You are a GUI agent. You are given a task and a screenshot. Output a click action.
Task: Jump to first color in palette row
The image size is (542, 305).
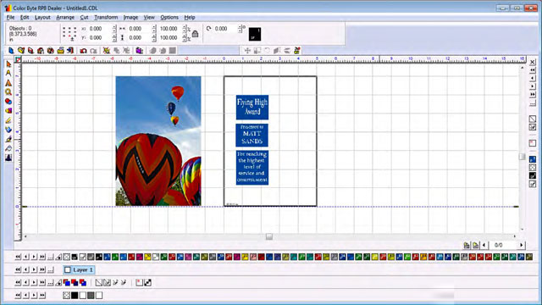click(18, 257)
